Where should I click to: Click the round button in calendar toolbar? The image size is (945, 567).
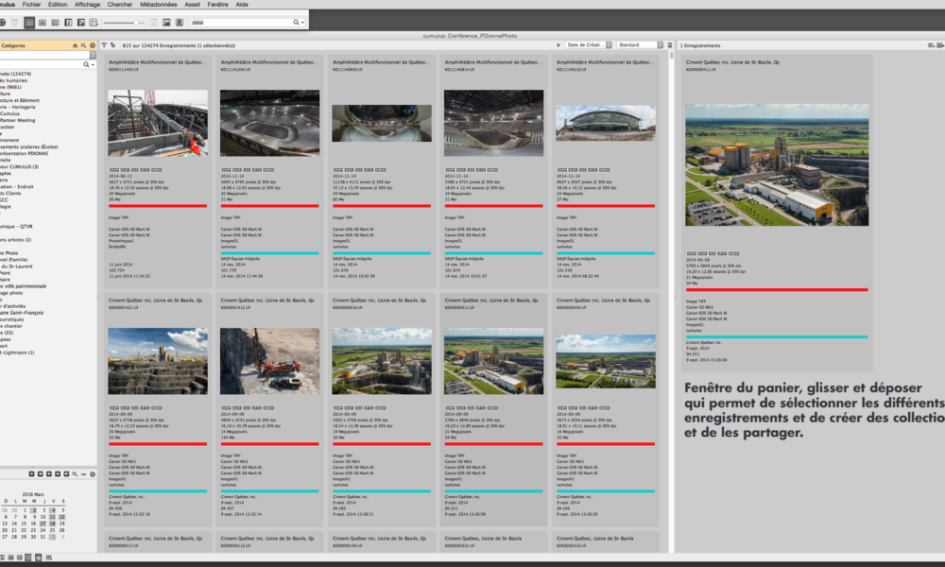coord(93,474)
